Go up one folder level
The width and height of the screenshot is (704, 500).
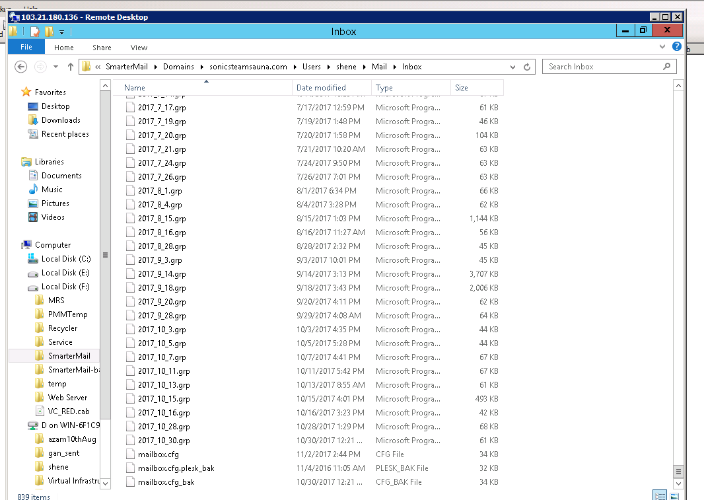click(71, 67)
